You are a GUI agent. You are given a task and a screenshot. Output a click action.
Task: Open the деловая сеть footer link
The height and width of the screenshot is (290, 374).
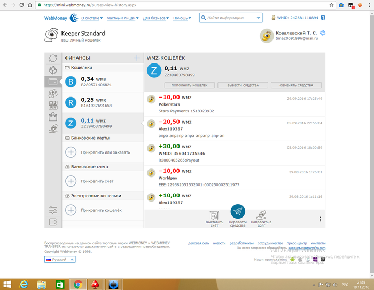pos(198,243)
